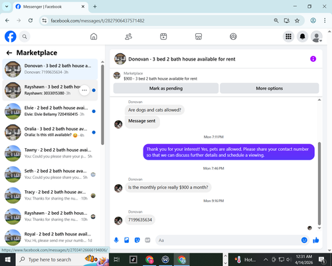Screen dimensions: 332x266
Task: Click the install app icon in address bar
Action: 287,21
